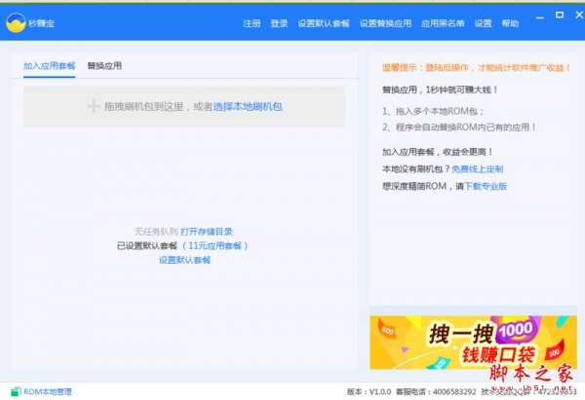Switch to the 替换应用 tab
Screen dimensions: 585x400
pos(104,66)
